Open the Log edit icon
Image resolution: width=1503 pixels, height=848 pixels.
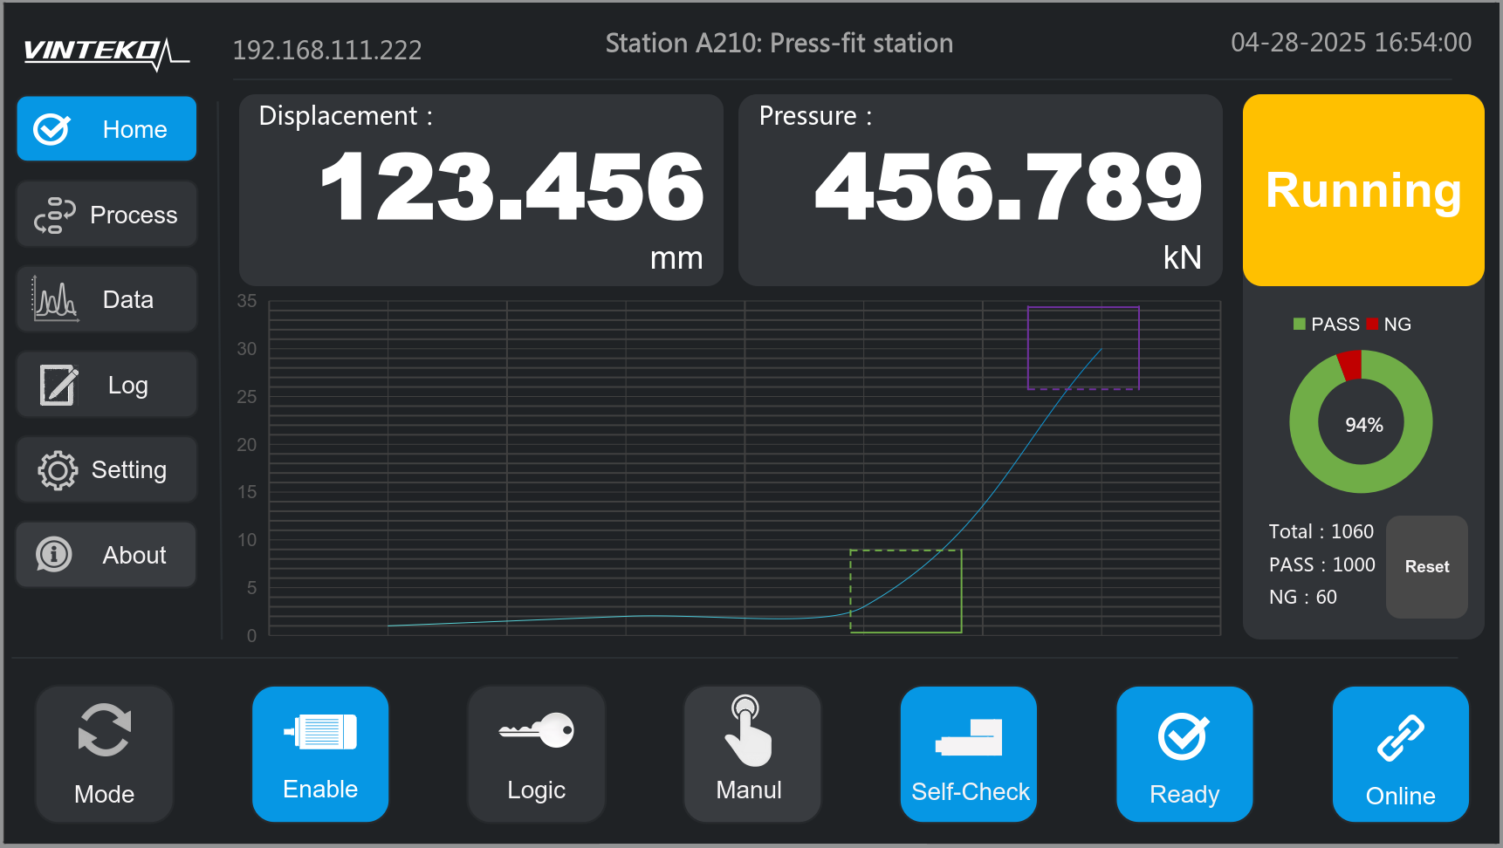tap(58, 385)
